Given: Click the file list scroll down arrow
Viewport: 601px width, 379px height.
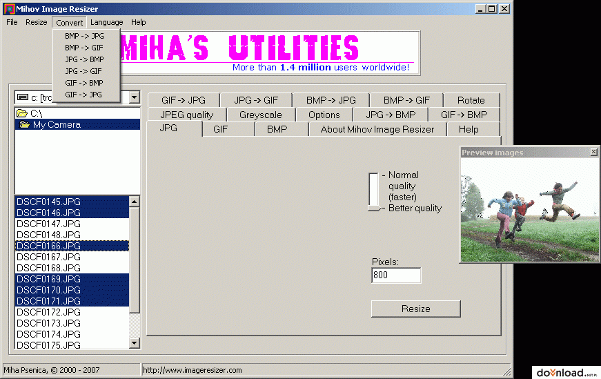Looking at the screenshot, I should click(x=134, y=343).
